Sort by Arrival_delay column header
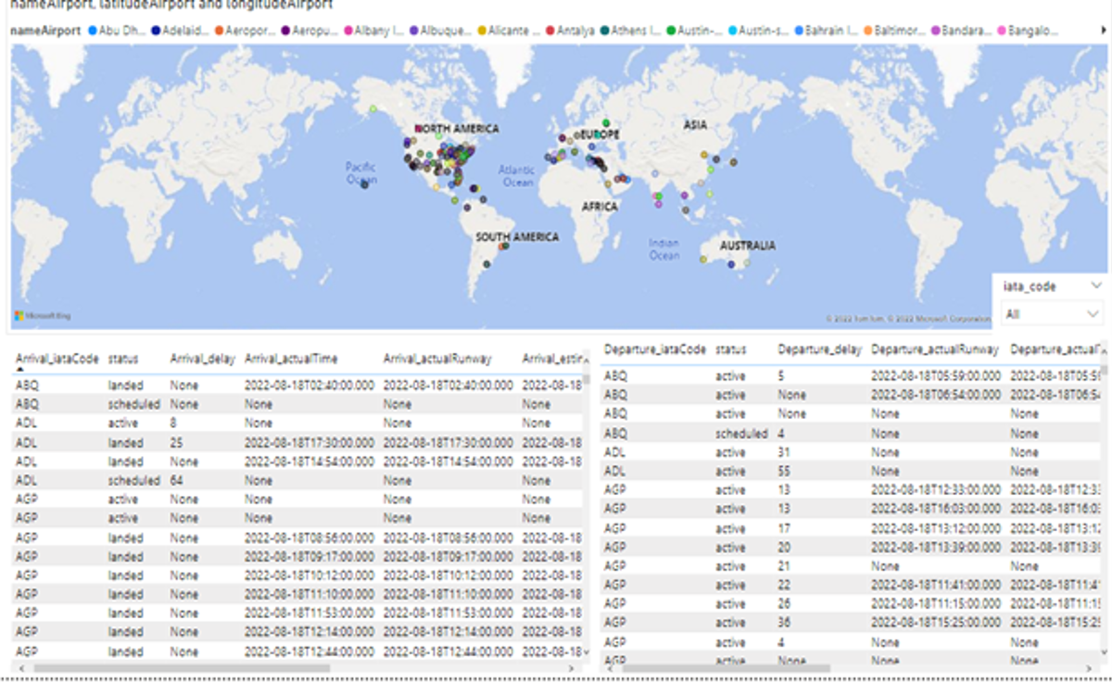 [x=202, y=358]
